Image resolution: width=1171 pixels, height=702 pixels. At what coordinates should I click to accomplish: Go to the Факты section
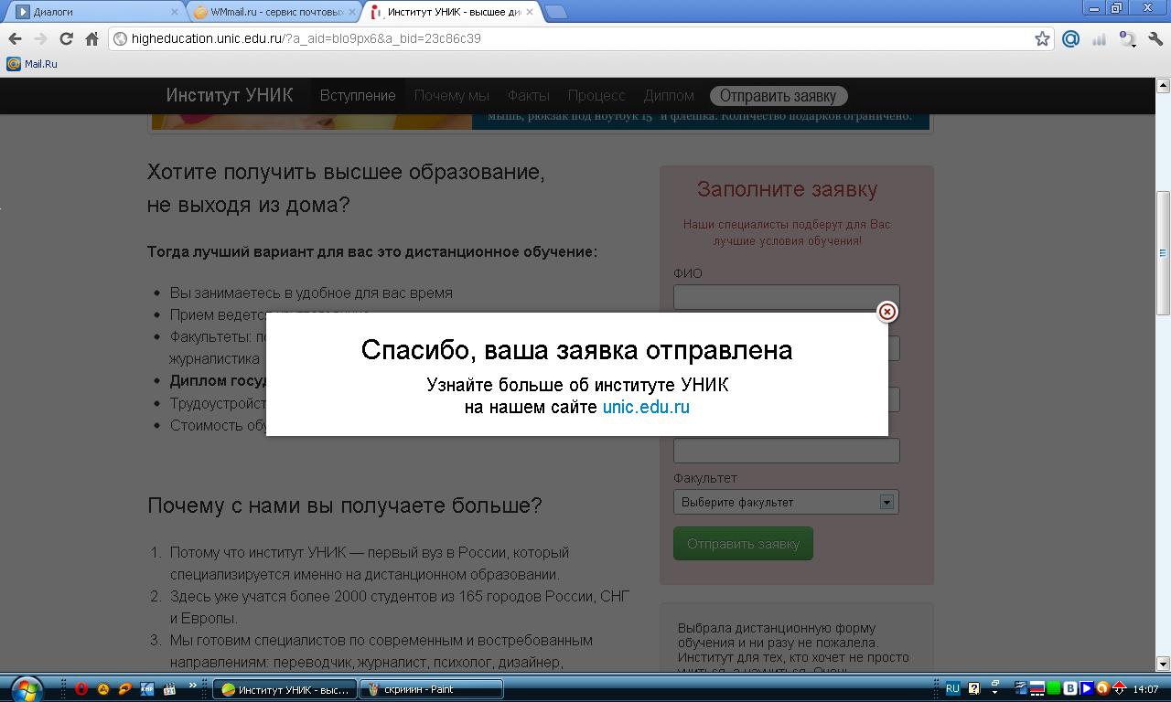528,95
